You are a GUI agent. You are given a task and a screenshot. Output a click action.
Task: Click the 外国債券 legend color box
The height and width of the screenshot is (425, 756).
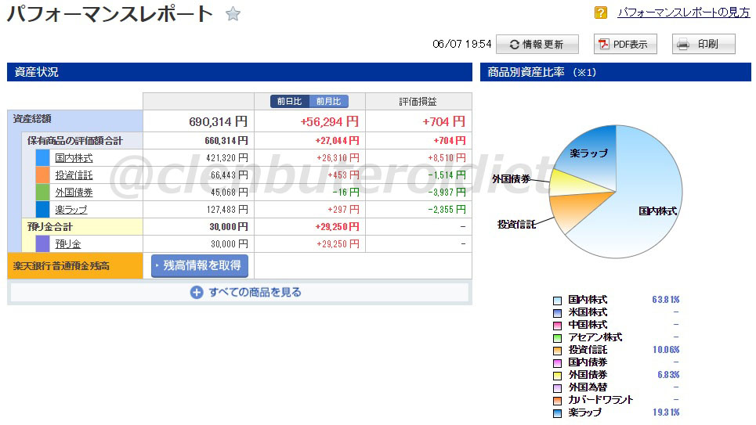557,376
